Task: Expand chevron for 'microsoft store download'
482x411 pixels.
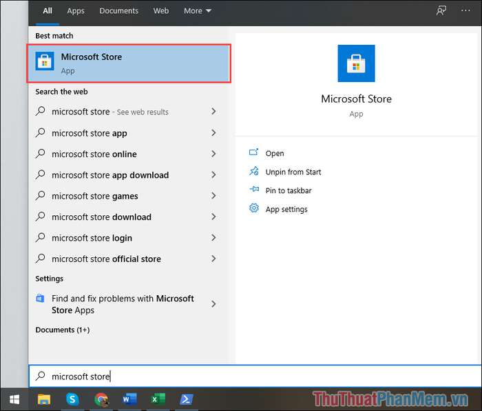Action: [x=213, y=217]
